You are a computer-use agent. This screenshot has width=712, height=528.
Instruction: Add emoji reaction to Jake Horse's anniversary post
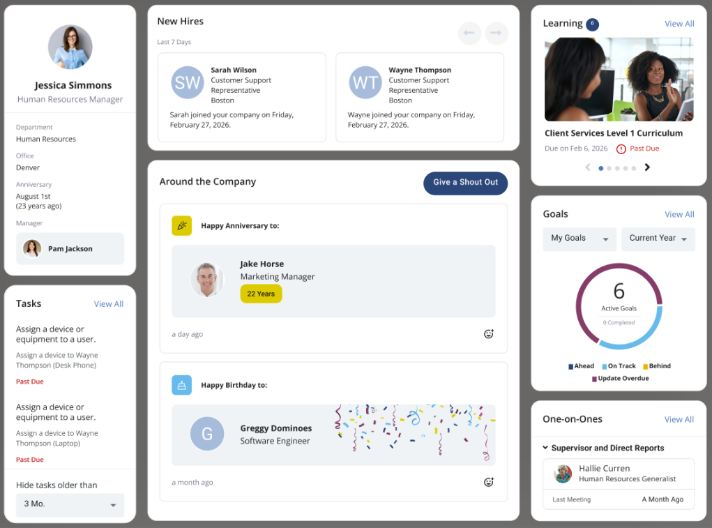tap(489, 333)
